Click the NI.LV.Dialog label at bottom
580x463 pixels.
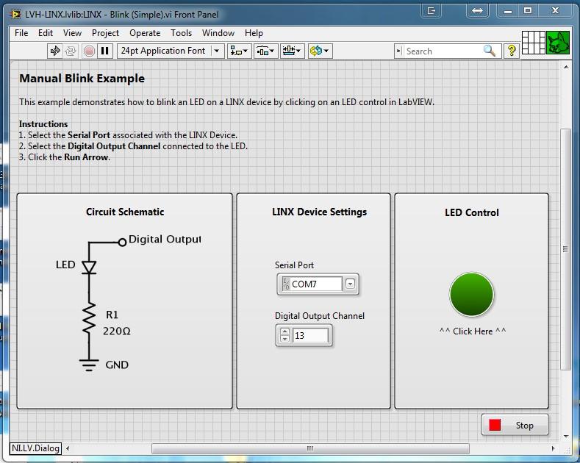coord(35,448)
